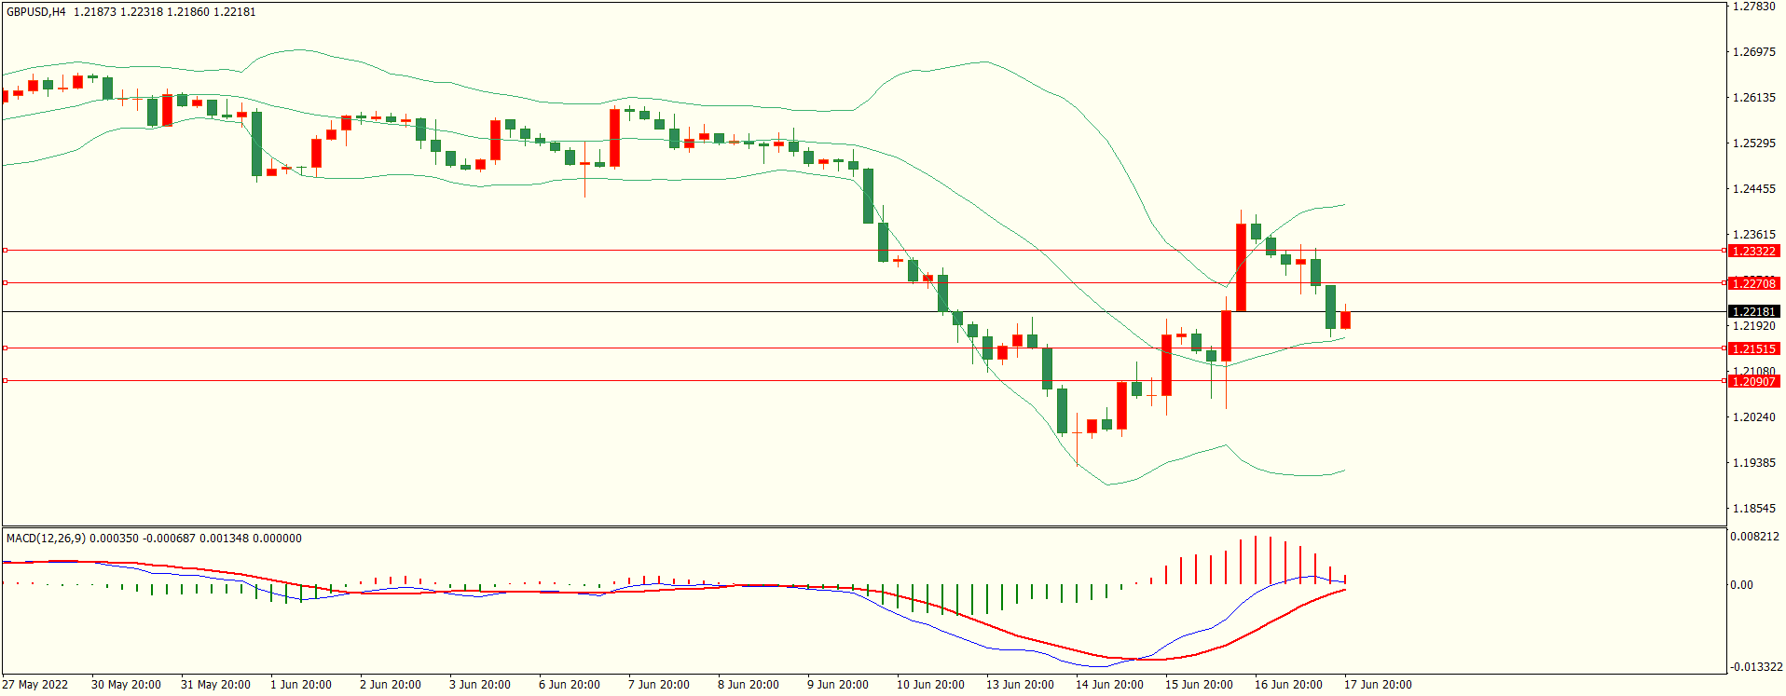
Task: Select the red 1.20907 price tag
Action: coord(1753,381)
